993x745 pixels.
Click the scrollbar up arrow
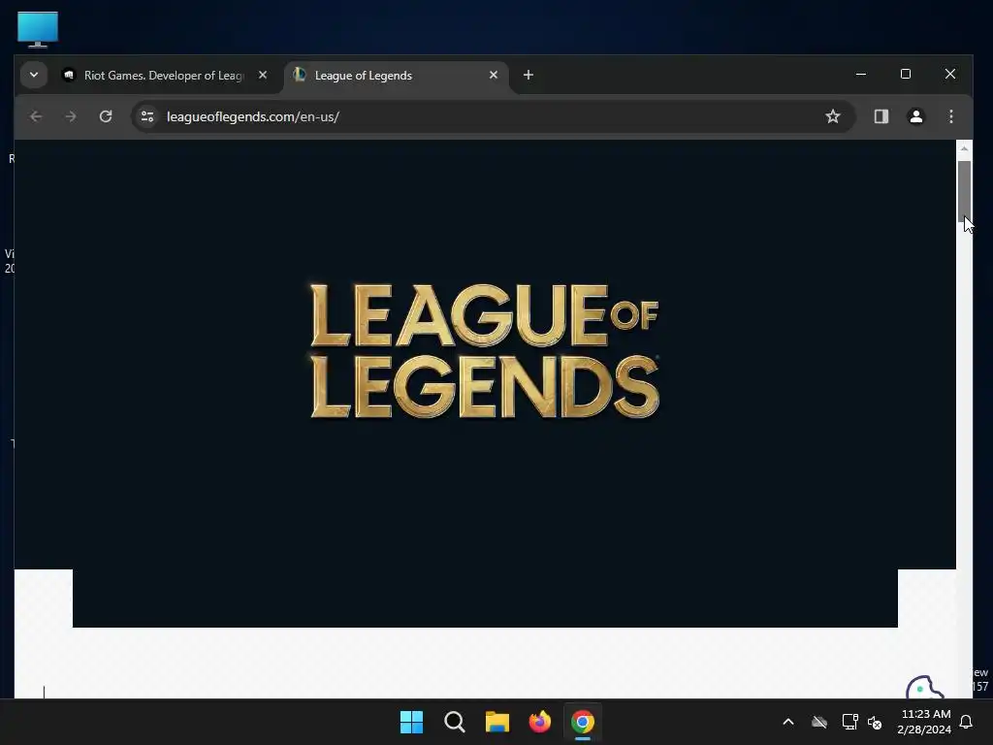[964, 148]
